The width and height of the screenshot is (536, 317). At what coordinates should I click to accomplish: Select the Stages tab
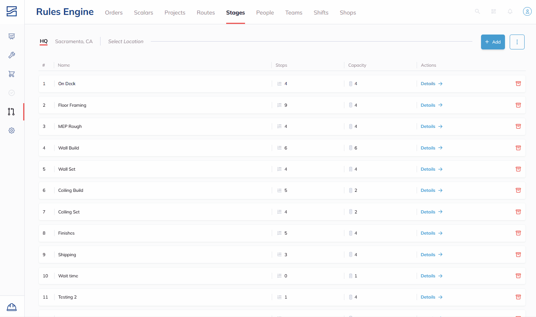(x=236, y=13)
